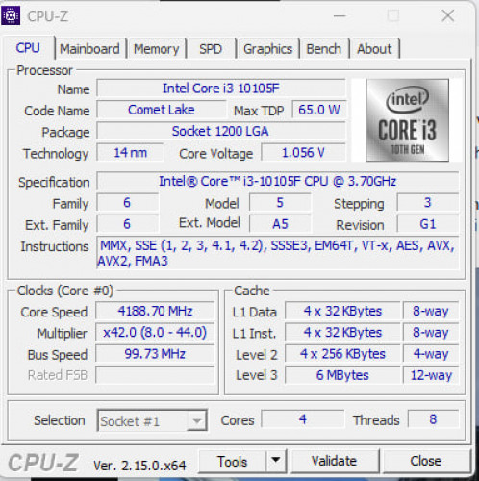Click the Multiplier value 'x42.0 (8.0 - 44.0)'
479x481 pixels.
tap(155, 333)
